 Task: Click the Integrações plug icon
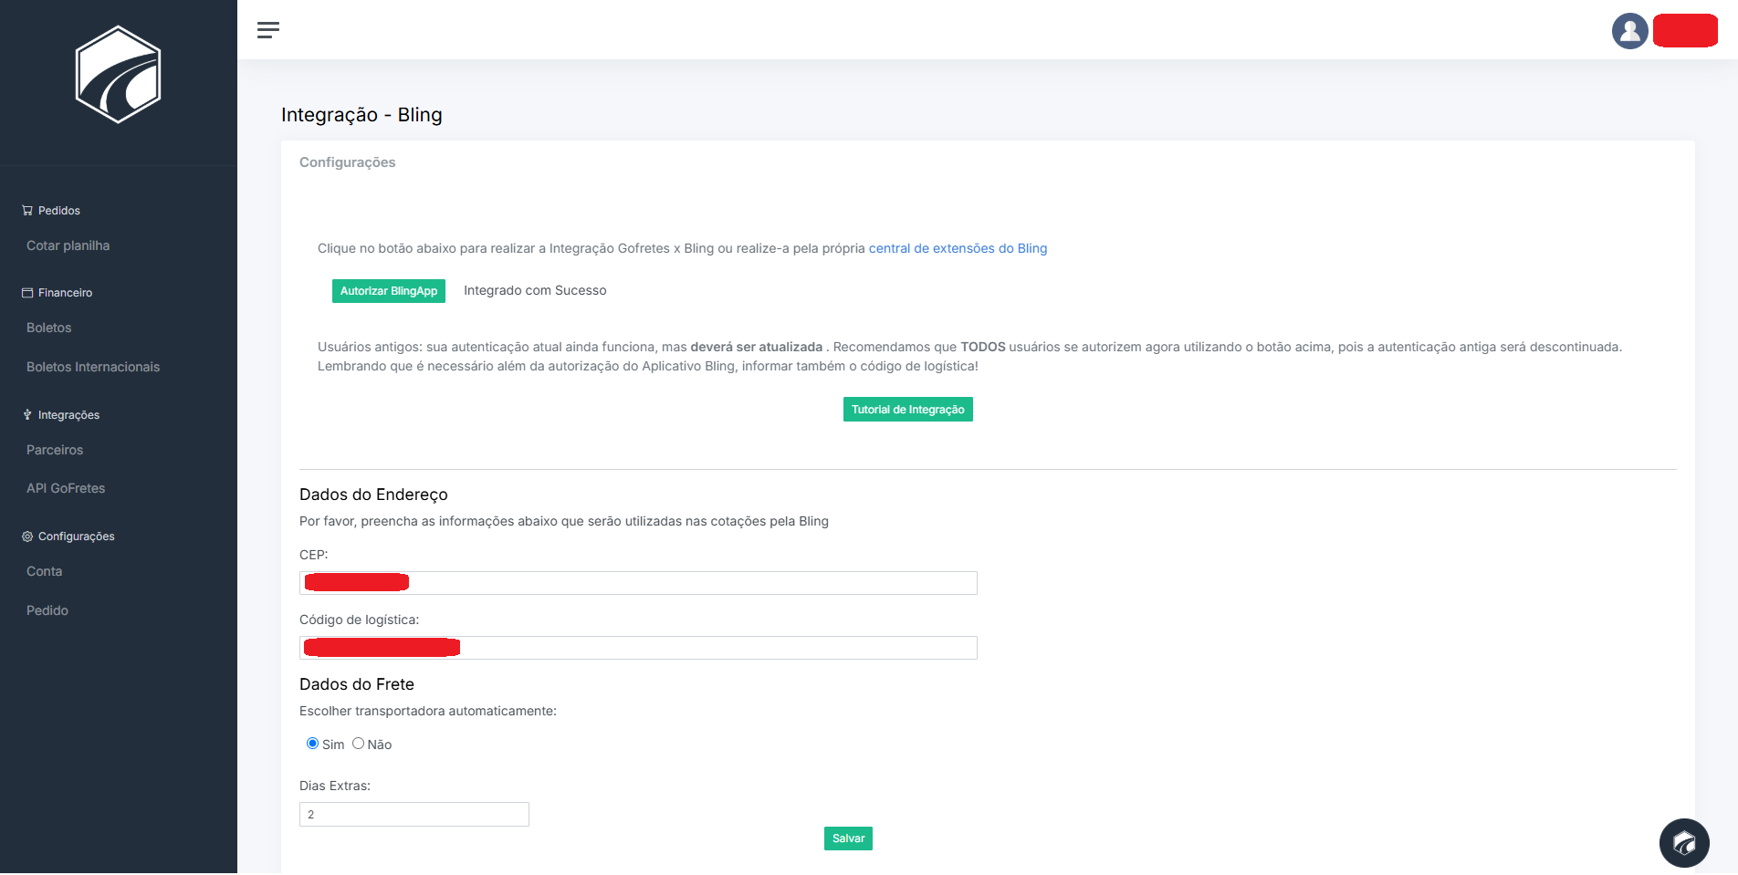(x=27, y=415)
